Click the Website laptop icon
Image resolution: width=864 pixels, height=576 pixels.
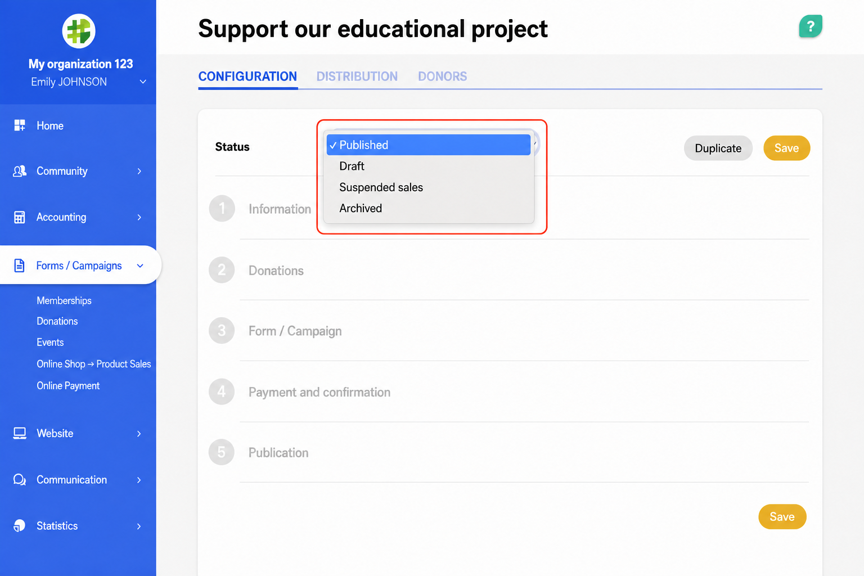click(20, 433)
